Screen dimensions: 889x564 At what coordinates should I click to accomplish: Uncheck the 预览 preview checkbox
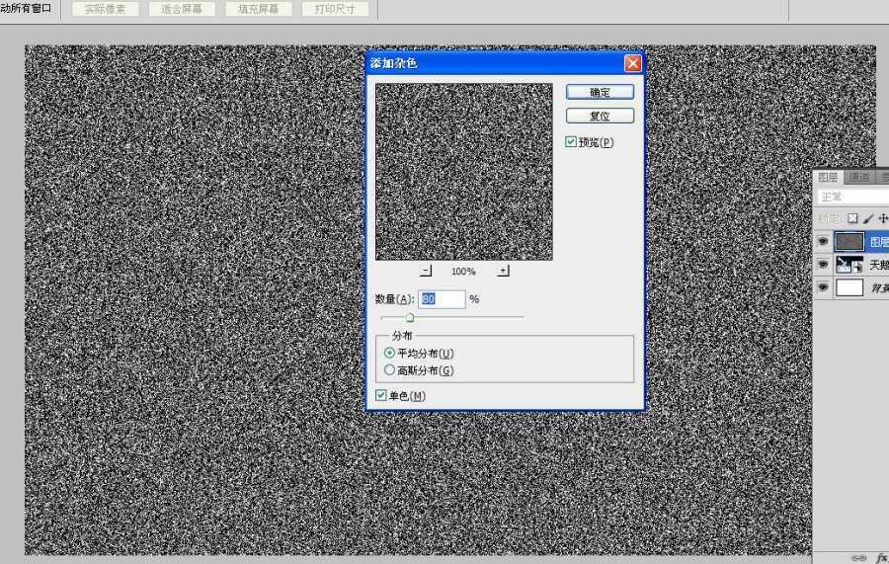(x=571, y=142)
